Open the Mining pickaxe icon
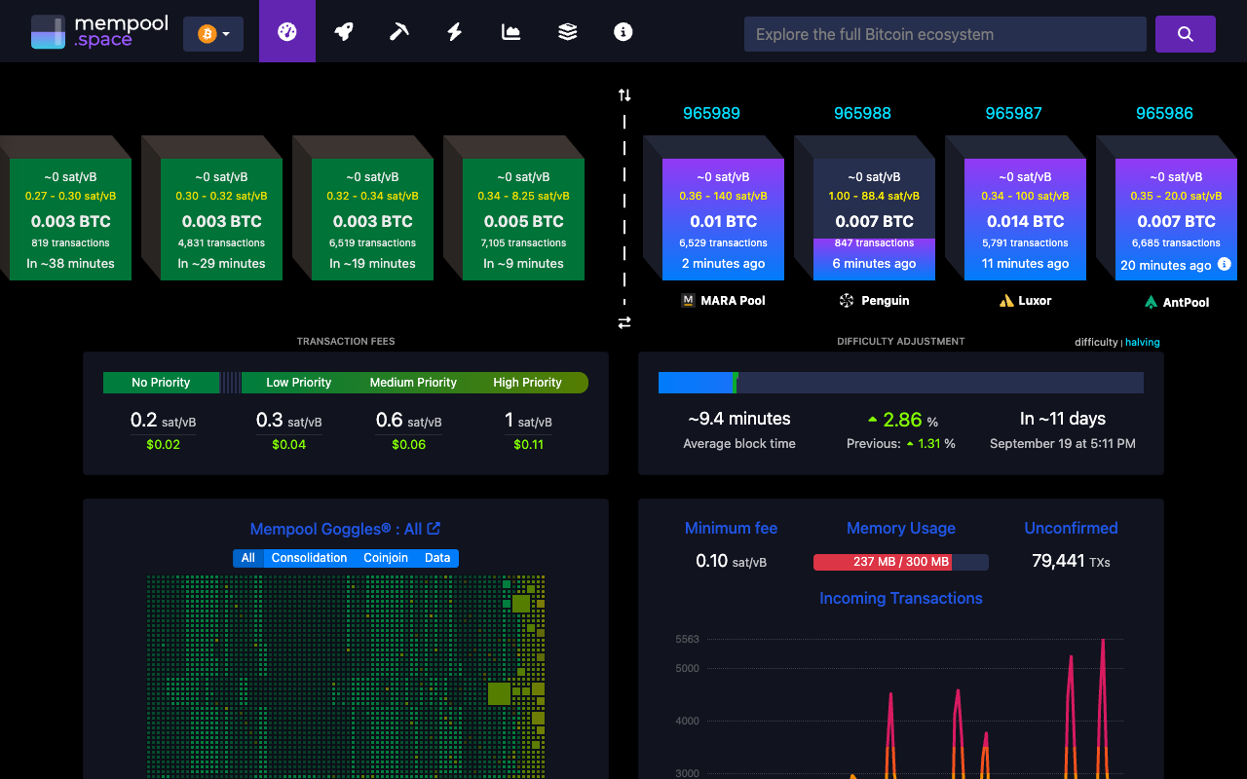1247x779 pixels. (399, 31)
